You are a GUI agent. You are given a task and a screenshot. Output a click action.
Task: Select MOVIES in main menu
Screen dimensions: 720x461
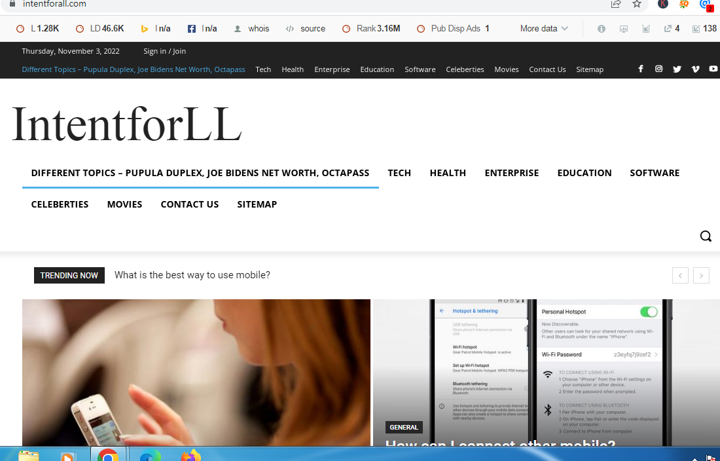click(x=124, y=204)
